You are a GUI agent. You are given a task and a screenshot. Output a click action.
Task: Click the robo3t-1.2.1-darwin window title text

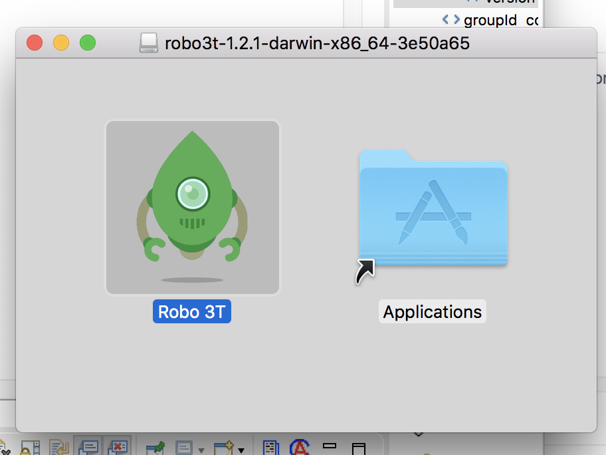(x=317, y=43)
